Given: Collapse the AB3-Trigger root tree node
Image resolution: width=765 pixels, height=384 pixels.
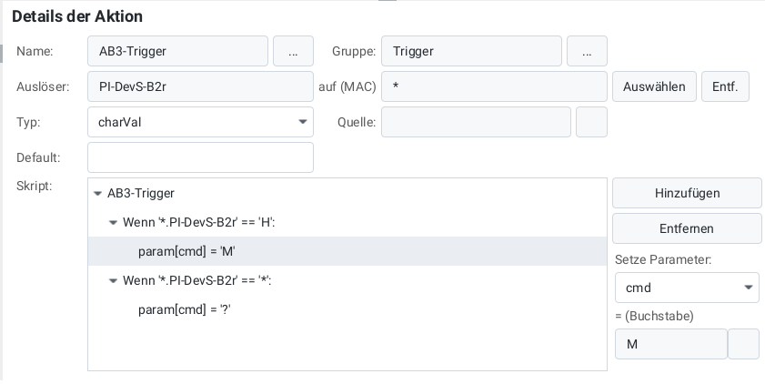Looking at the screenshot, I should click(98, 194).
